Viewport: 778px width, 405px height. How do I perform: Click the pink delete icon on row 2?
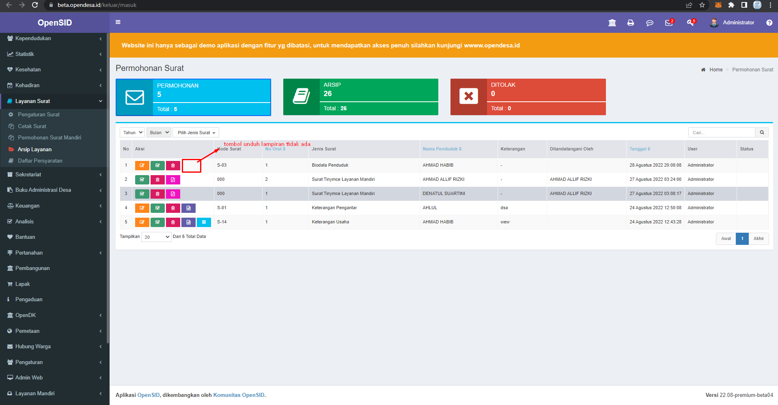[x=157, y=180]
